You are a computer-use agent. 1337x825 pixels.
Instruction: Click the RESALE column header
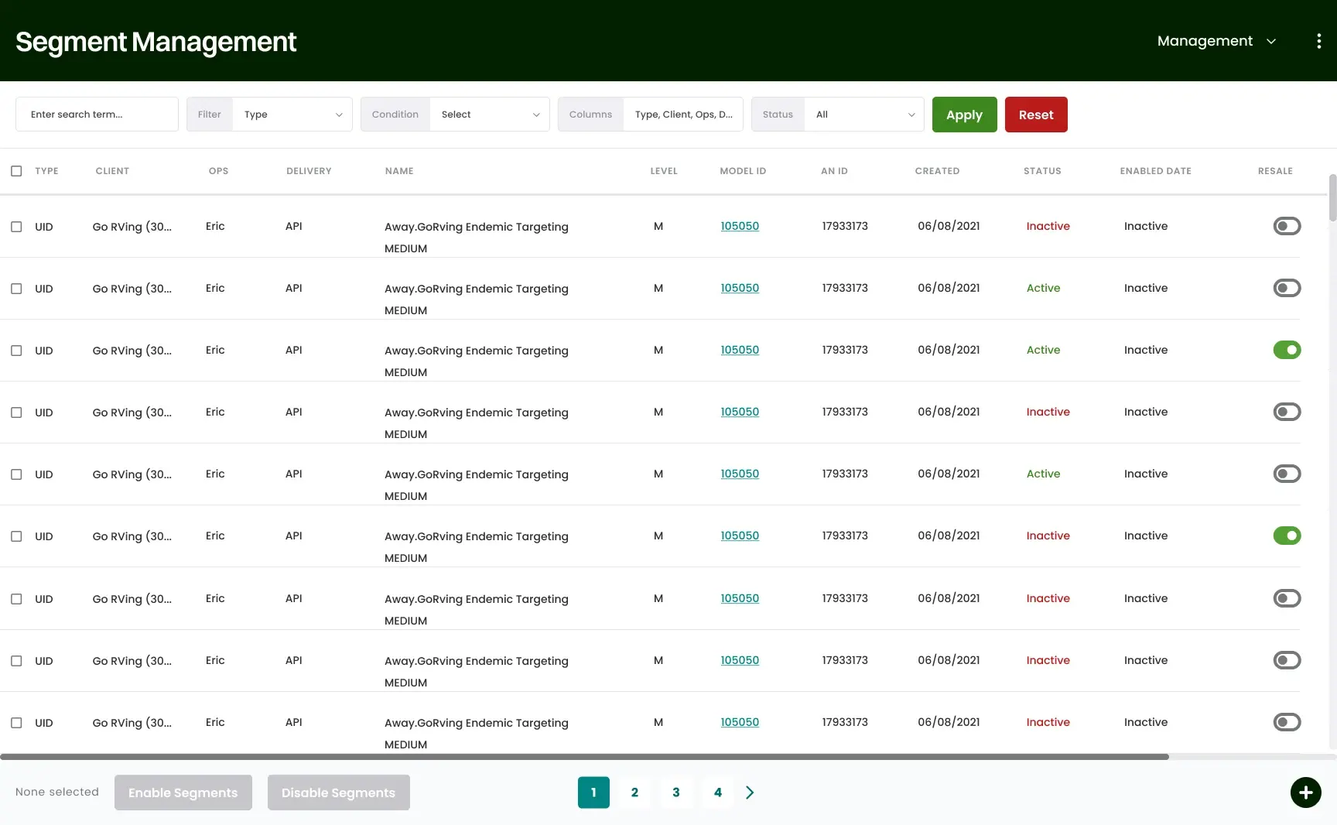point(1275,171)
